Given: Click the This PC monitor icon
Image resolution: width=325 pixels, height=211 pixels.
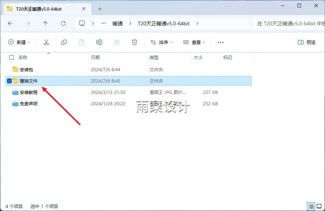Looking at the screenshot, I should 82,23.
